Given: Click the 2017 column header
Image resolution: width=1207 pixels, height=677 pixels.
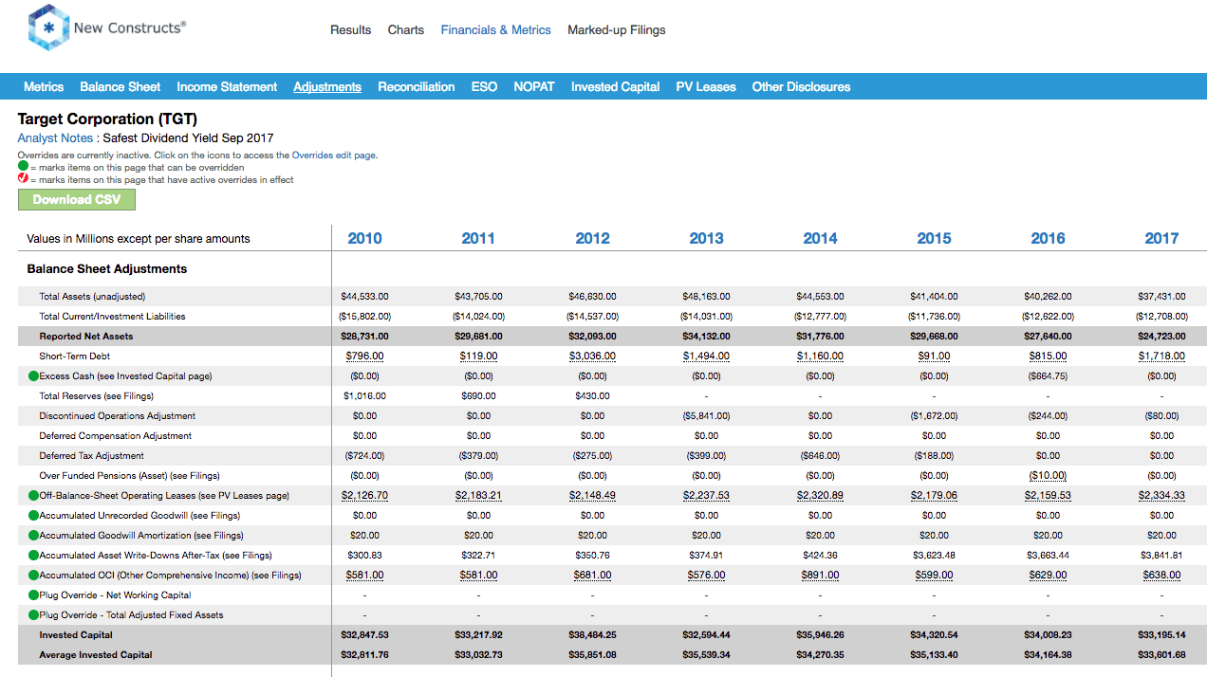Looking at the screenshot, I should (1161, 239).
